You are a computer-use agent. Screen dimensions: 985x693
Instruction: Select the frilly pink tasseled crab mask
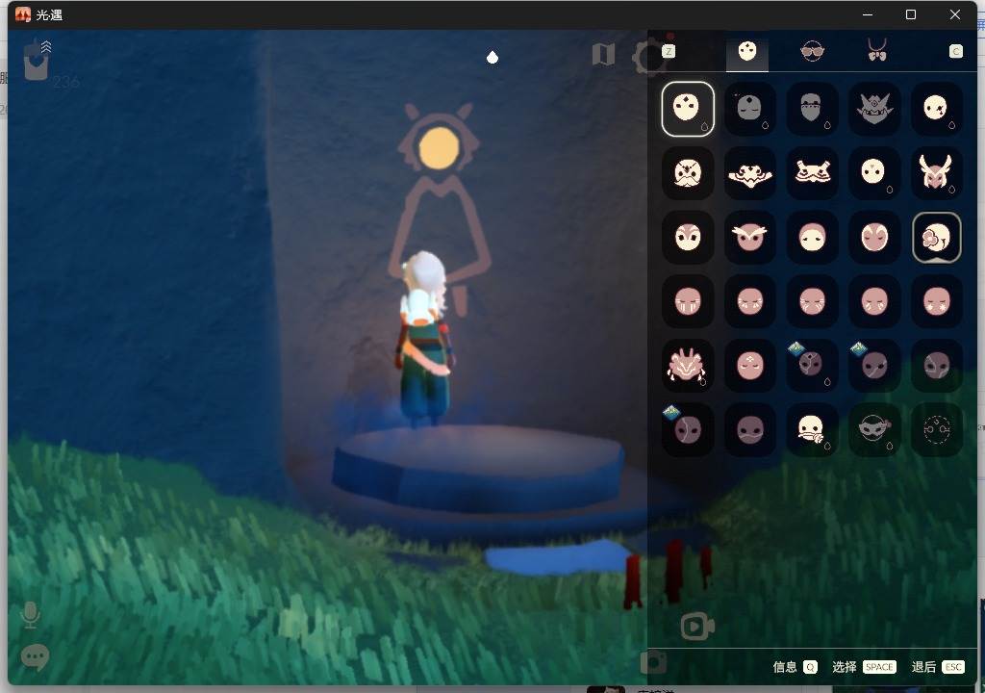pos(687,366)
